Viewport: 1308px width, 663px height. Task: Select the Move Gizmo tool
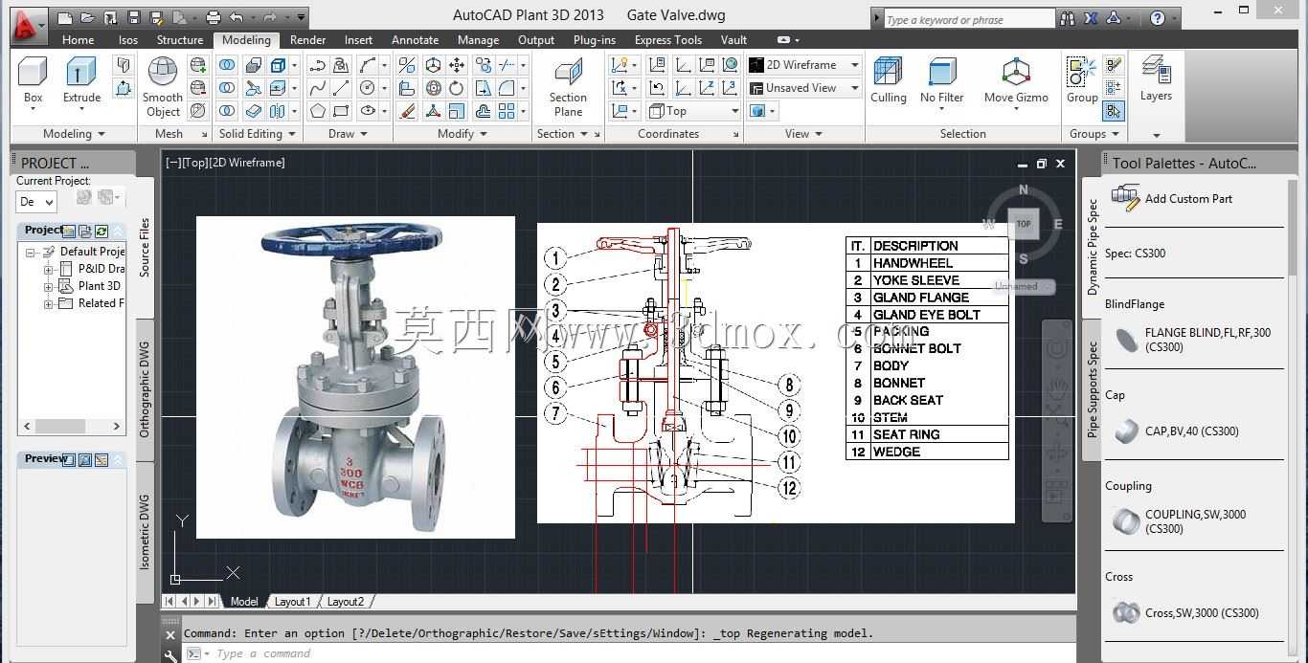coord(1016,80)
